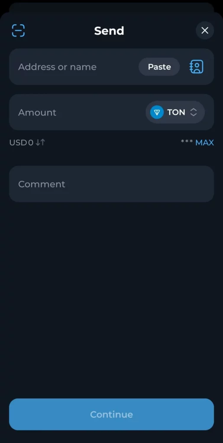The image size is (223, 443).
Task: Reveal the hidden *** balance
Action: click(x=187, y=142)
